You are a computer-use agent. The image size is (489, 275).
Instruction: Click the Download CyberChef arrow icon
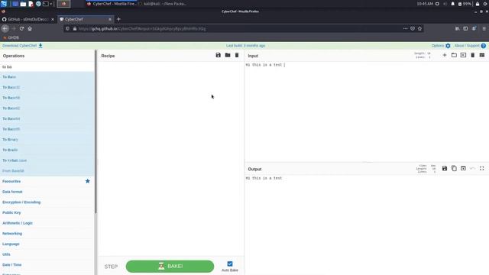coord(40,46)
